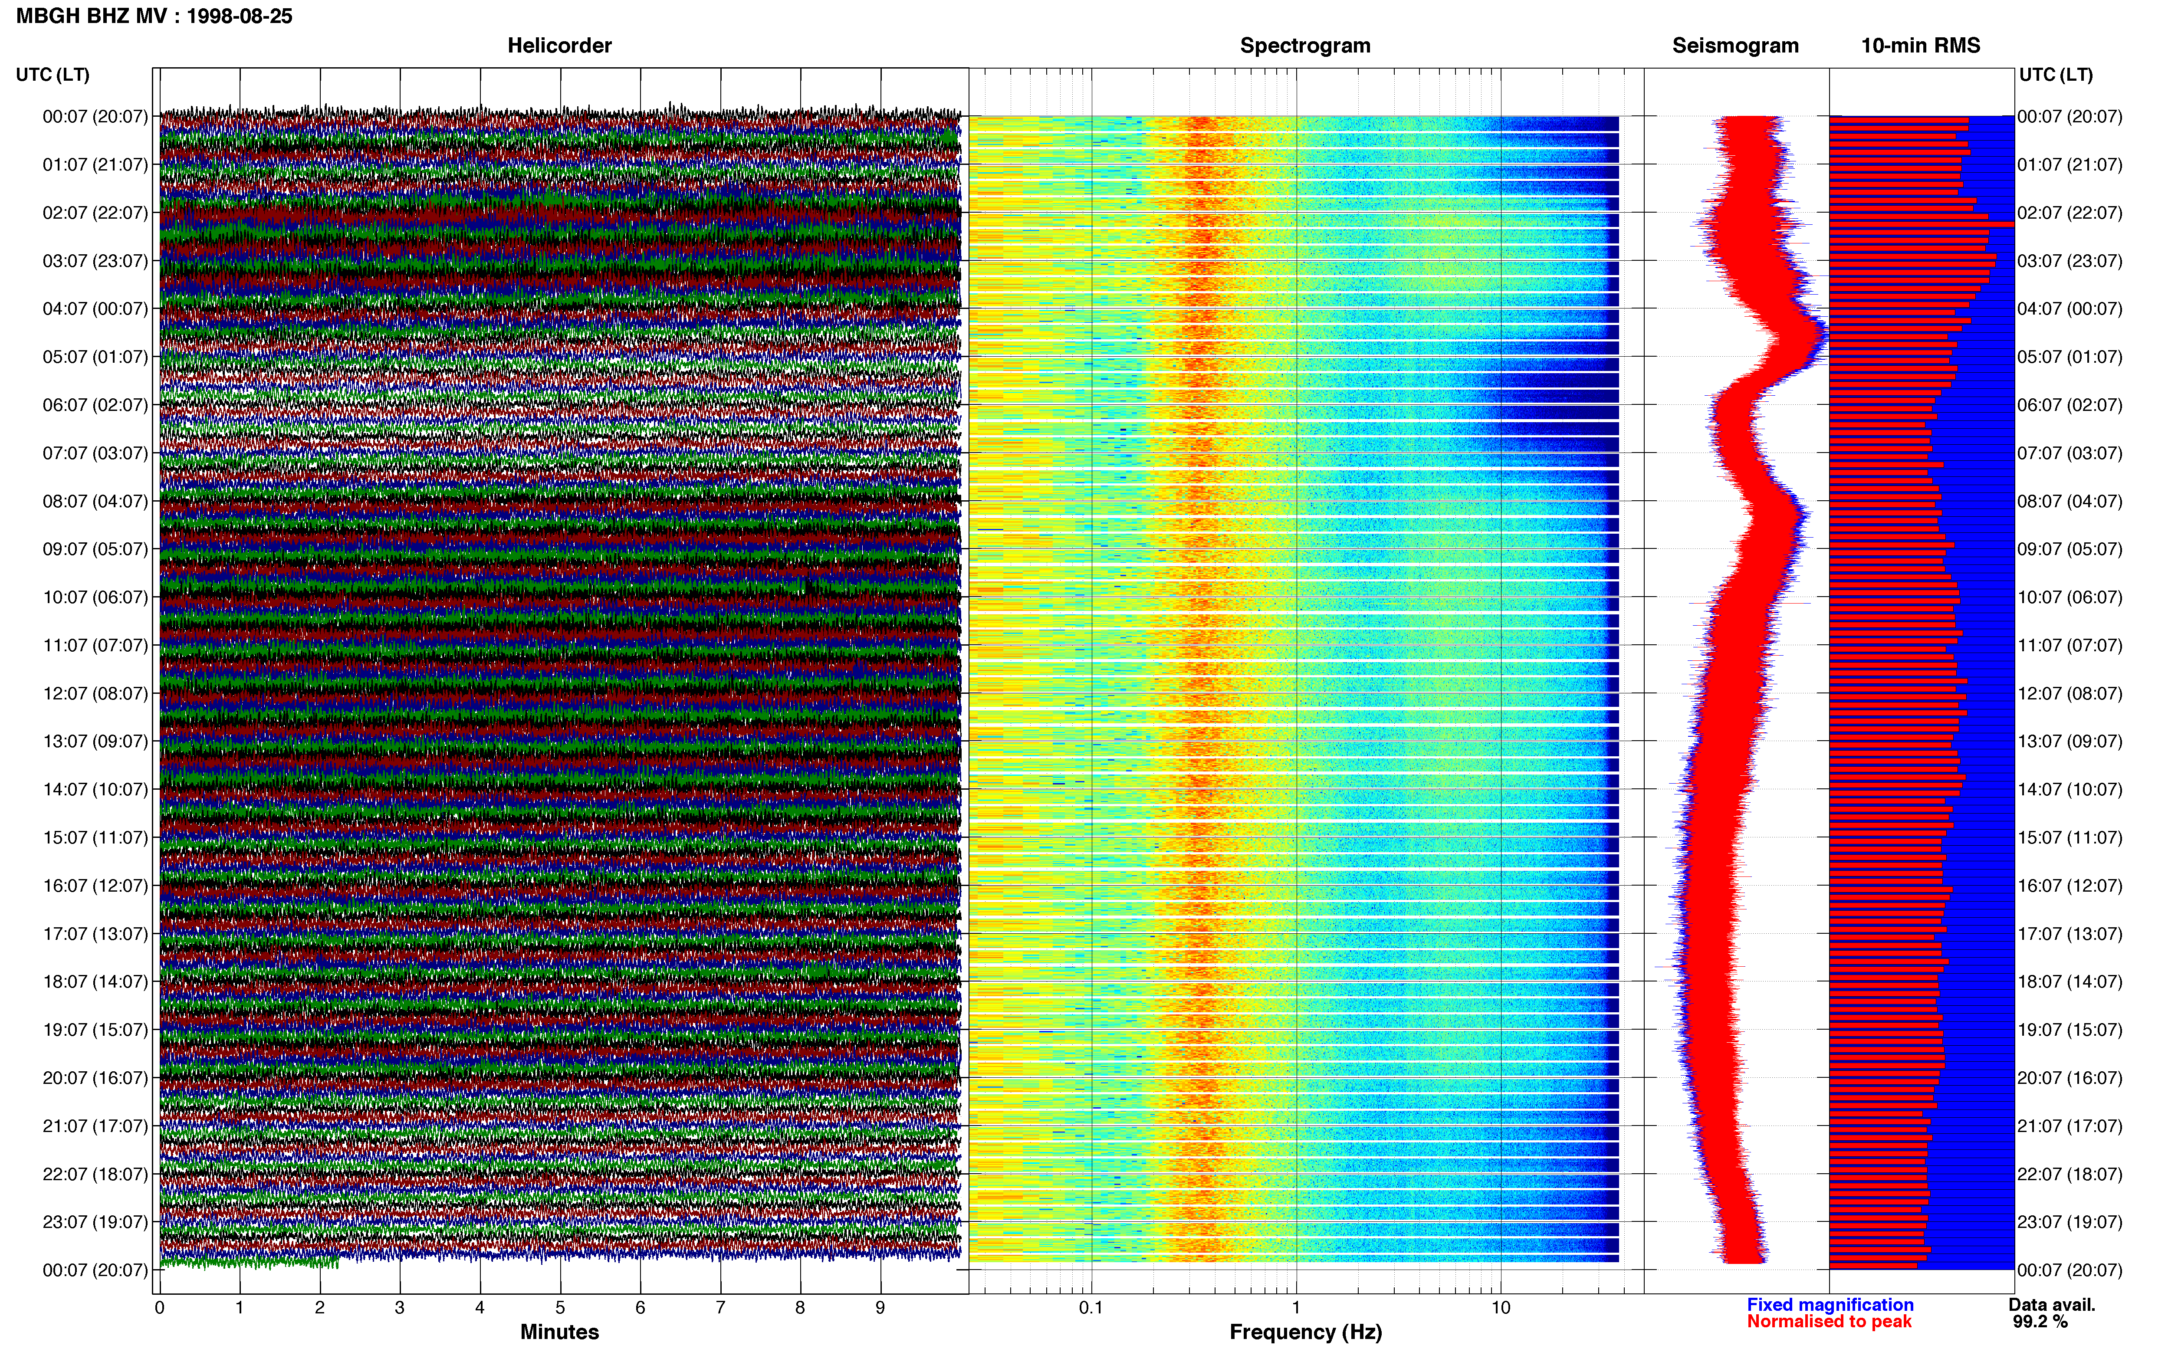Click the left 02:07 (22:07) time label
This screenshot has height=1362, width=2178.
point(95,213)
